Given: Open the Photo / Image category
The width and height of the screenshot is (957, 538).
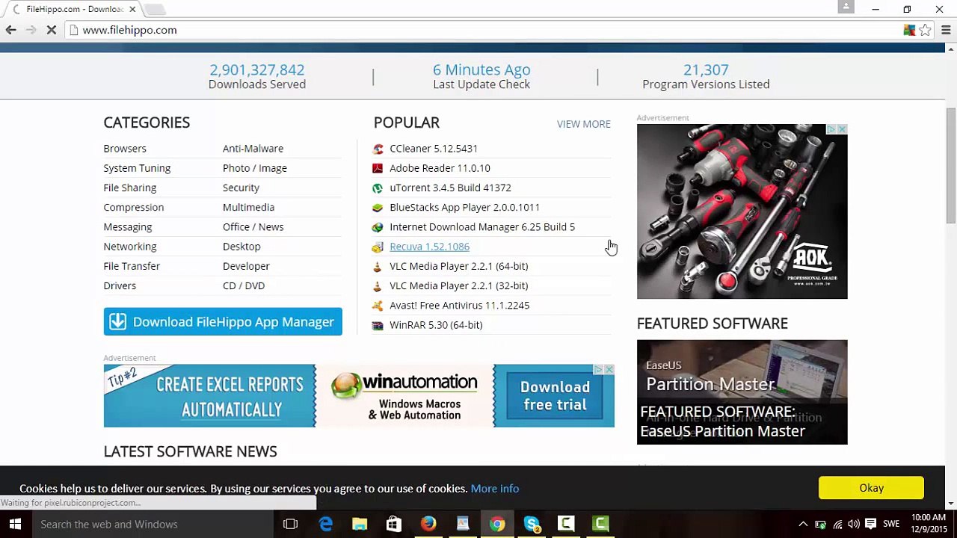Looking at the screenshot, I should (x=255, y=168).
